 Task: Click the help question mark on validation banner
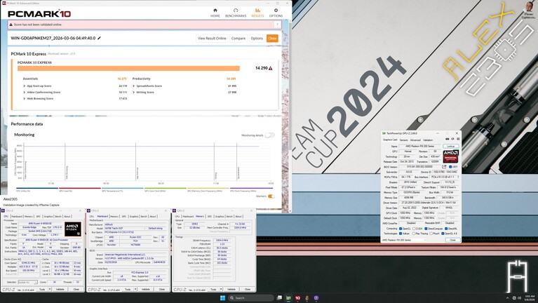pyautogui.click(x=277, y=25)
